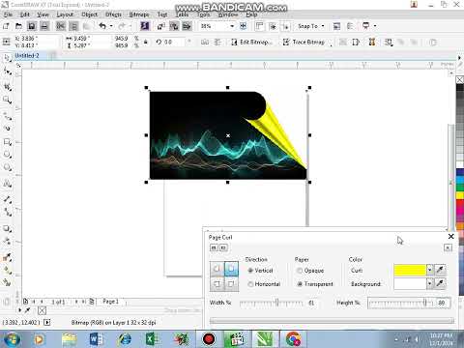Click the Cut icon in toolbar
The image size is (464, 348).
(x=61, y=26)
